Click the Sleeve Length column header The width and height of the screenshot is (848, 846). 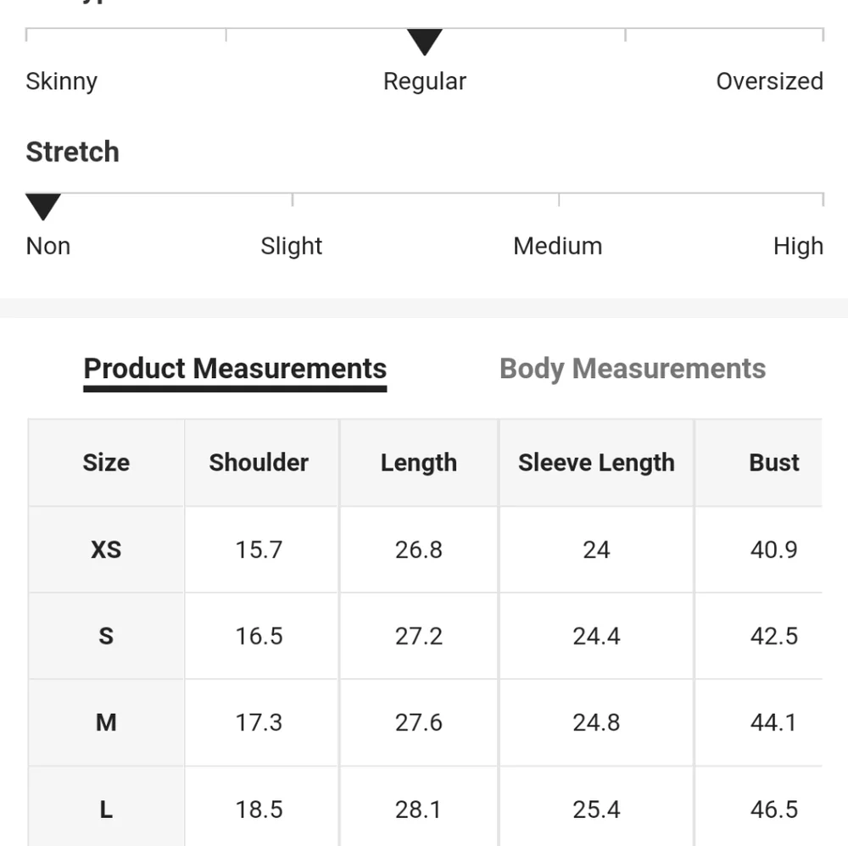tap(596, 463)
